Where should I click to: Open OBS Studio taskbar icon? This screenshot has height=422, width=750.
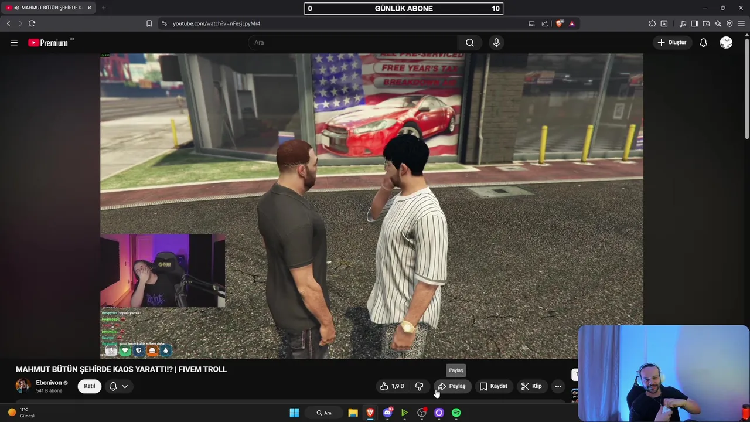click(x=422, y=413)
